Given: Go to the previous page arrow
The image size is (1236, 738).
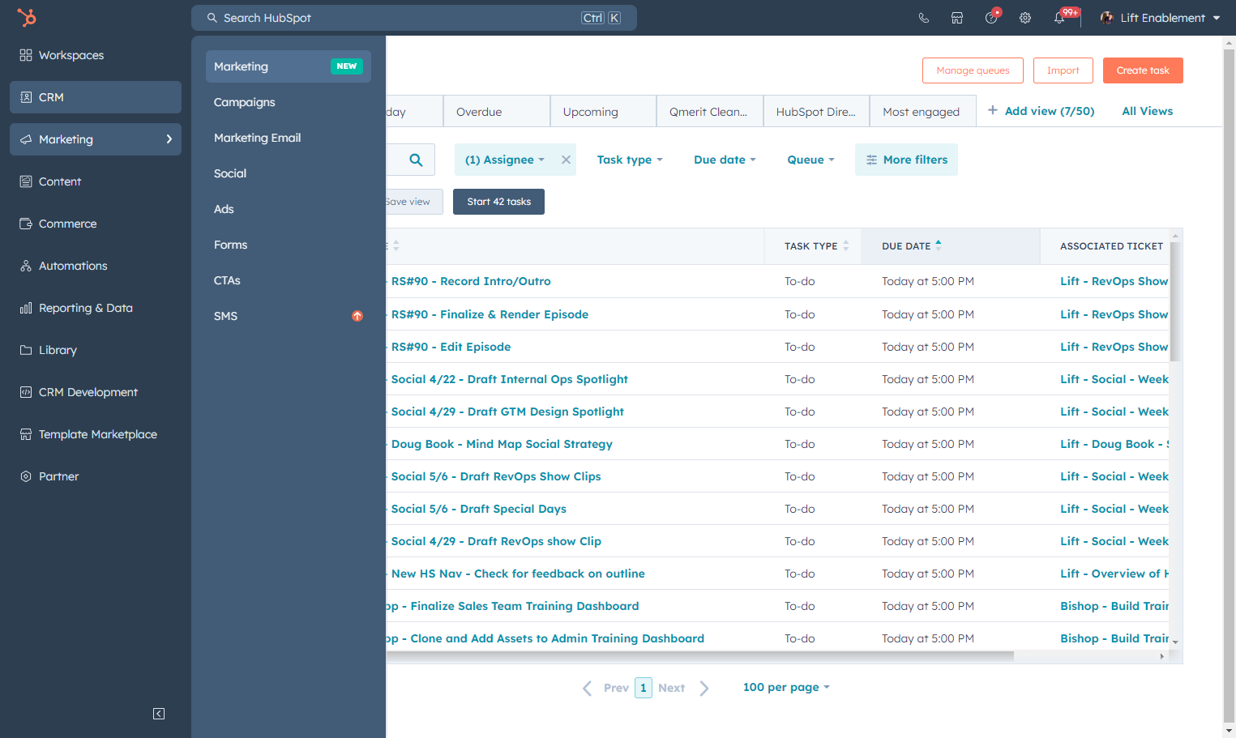Looking at the screenshot, I should pos(587,688).
